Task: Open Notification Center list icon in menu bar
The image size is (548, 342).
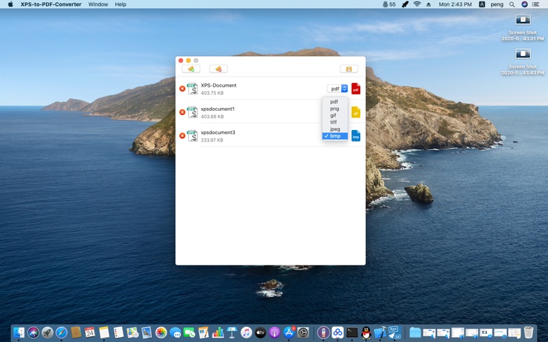Action: tap(536, 4)
